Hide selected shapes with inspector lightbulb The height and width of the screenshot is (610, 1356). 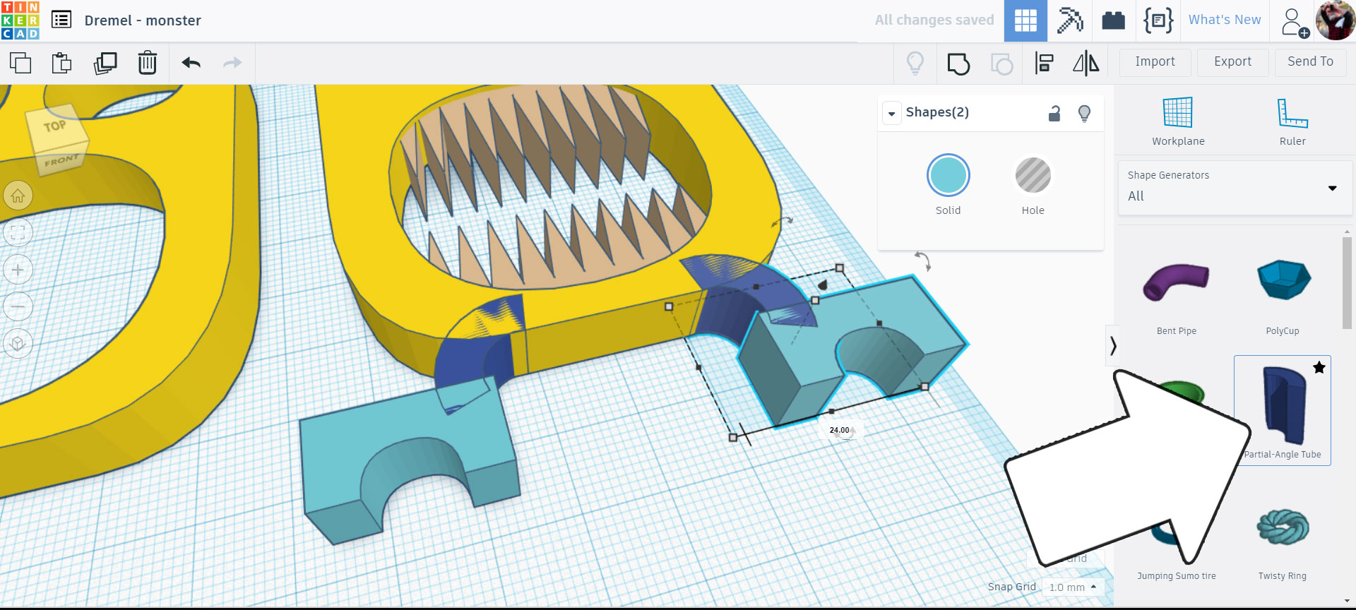click(1084, 113)
